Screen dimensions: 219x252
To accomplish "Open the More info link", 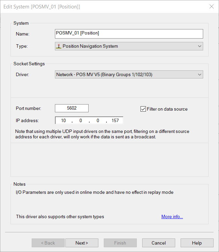I will (x=172, y=216).
